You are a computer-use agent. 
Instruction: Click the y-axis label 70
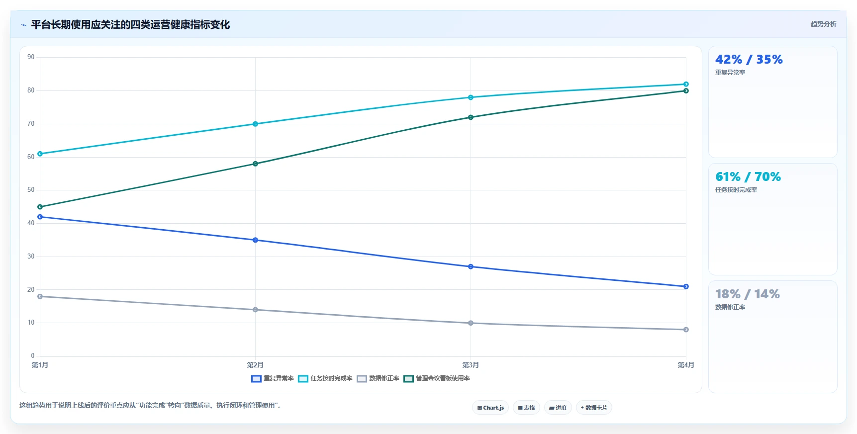[31, 124]
